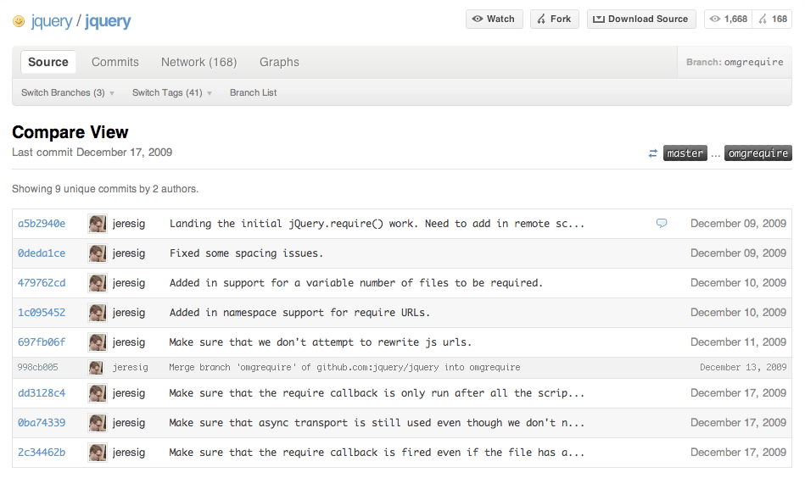Screen dimensions: 805x478
Task: Open the Graphs tab
Action: pyautogui.click(x=279, y=62)
